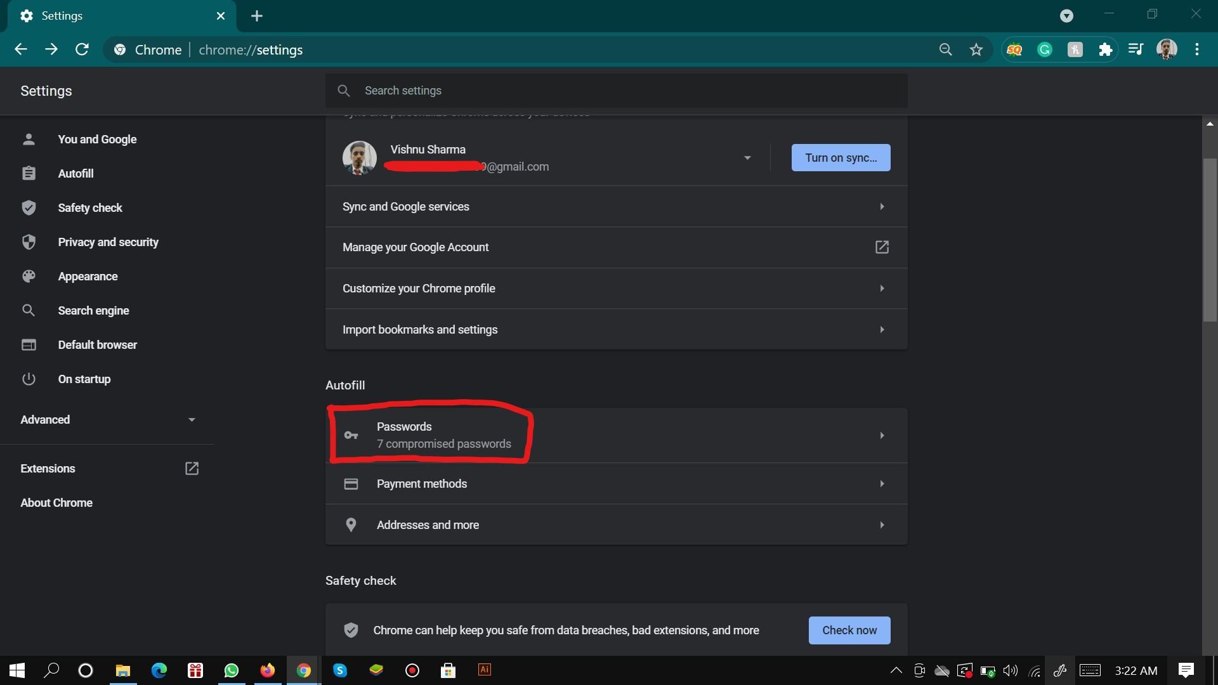The width and height of the screenshot is (1218, 685).
Task: Click the tab search dropdown arrow
Action: 1067,16
